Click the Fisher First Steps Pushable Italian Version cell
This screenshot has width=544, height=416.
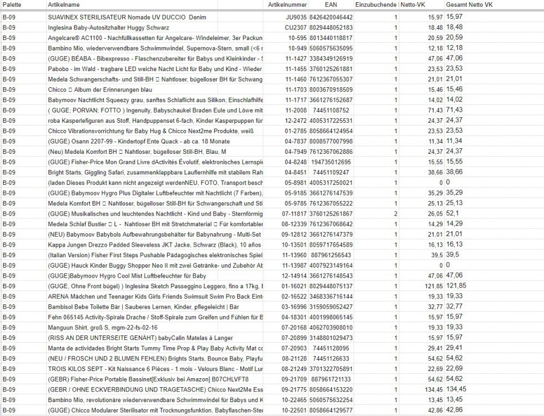pos(155,255)
